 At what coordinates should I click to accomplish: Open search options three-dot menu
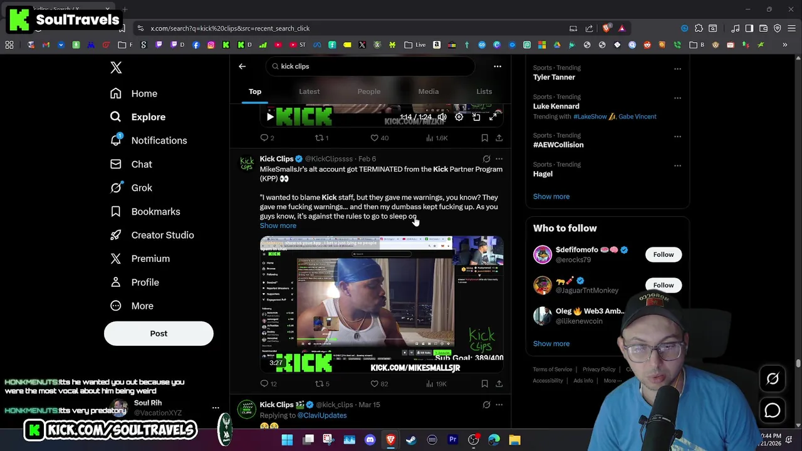497,66
